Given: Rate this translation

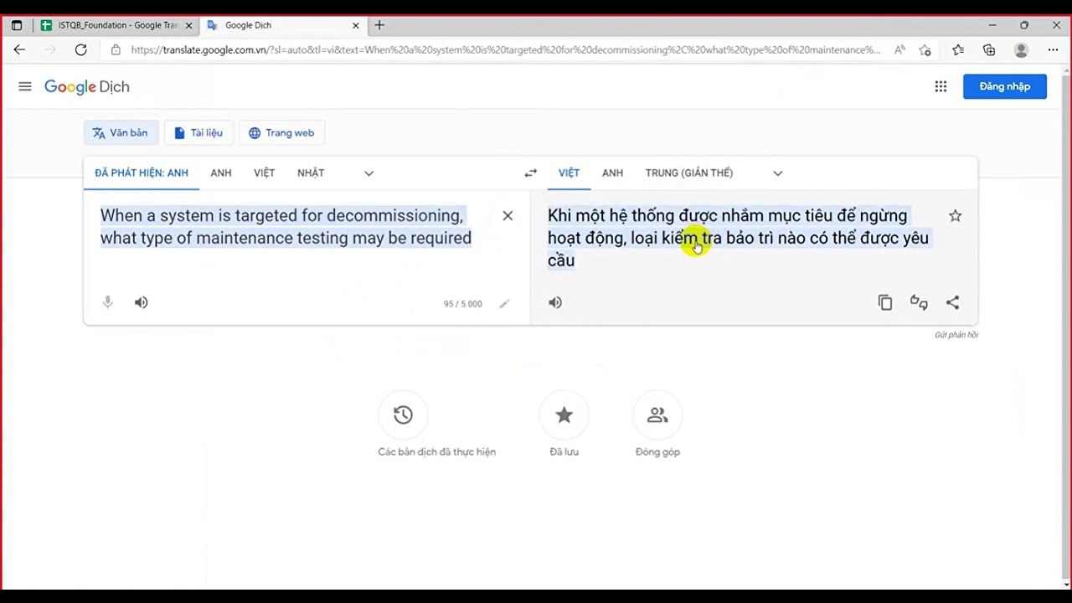Looking at the screenshot, I should tap(919, 302).
